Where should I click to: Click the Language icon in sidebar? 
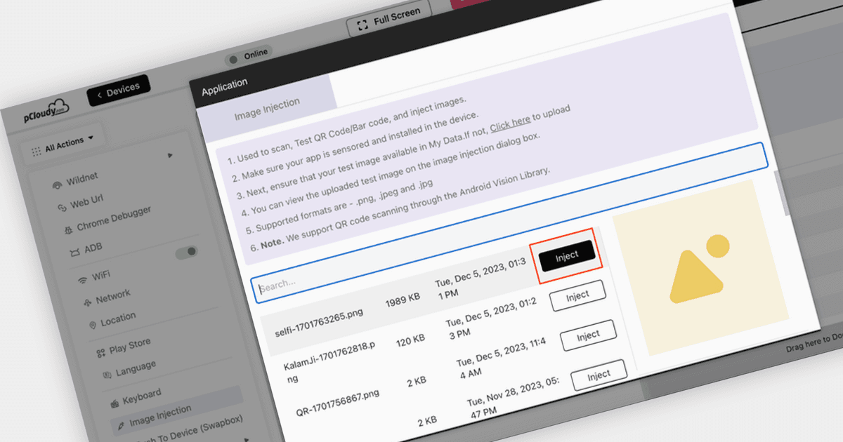click(107, 375)
